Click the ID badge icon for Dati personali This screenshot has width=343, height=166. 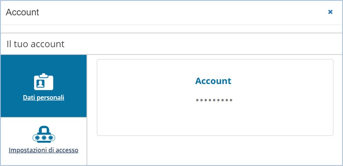click(44, 82)
